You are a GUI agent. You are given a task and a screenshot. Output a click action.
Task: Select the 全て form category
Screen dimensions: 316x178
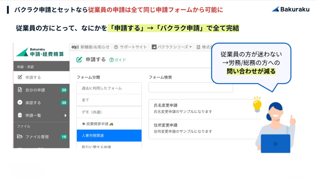(x=109, y=100)
